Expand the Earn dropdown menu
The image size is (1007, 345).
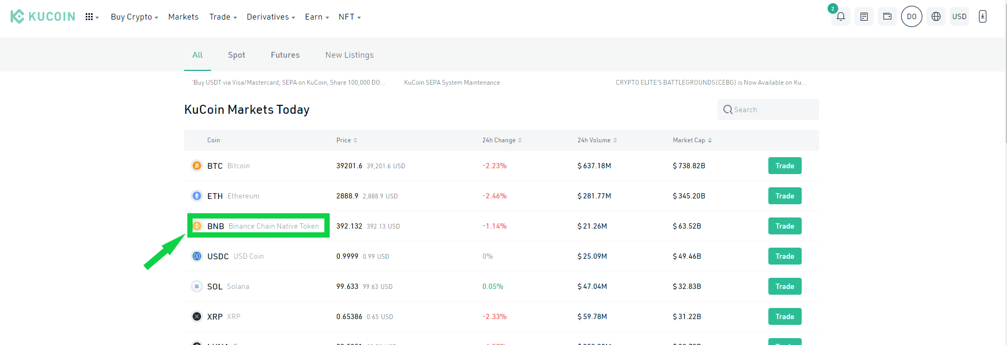pyautogui.click(x=317, y=17)
